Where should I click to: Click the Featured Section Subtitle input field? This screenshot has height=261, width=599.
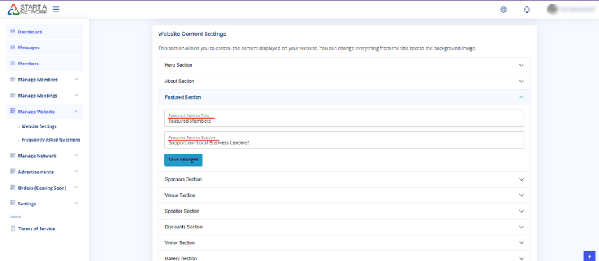[x=344, y=140]
